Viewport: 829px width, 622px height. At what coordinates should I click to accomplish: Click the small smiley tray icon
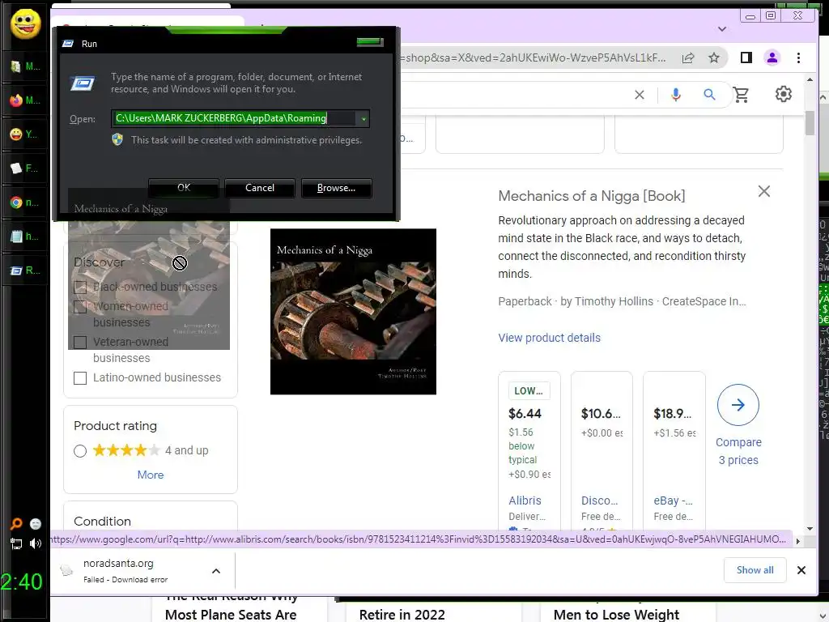(36, 524)
